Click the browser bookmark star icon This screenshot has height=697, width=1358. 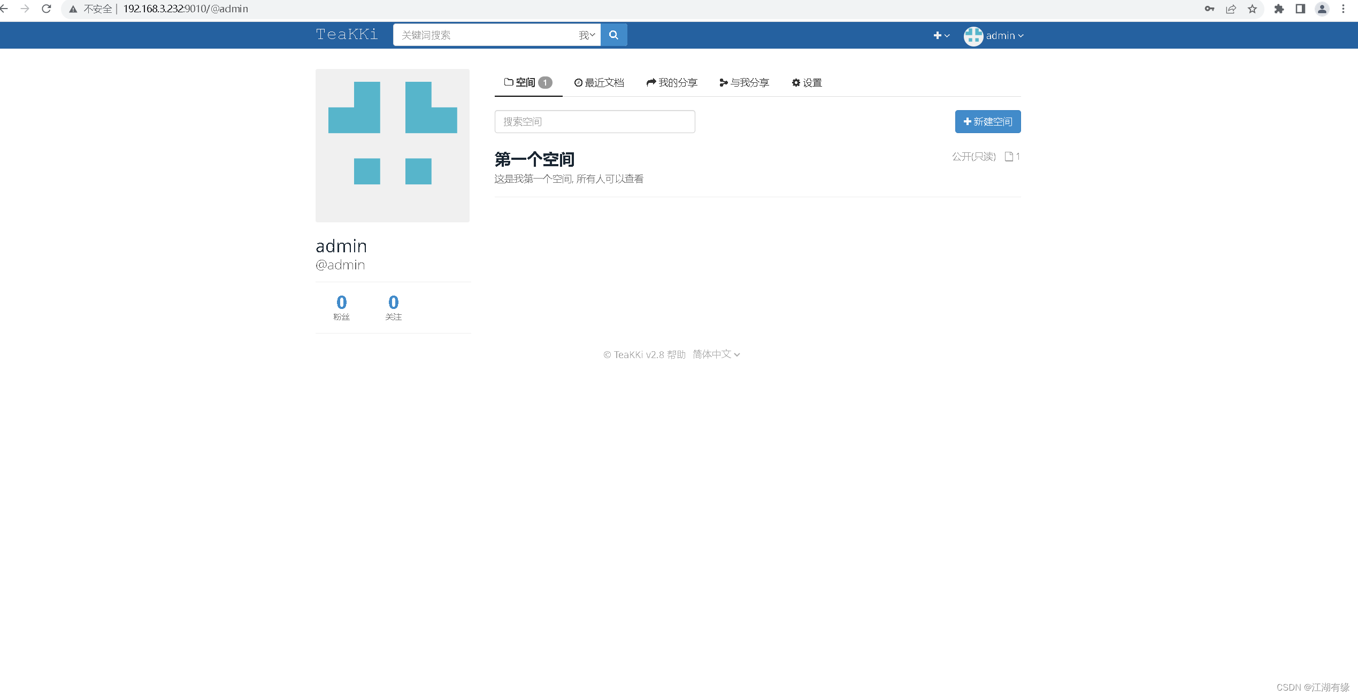(1252, 9)
